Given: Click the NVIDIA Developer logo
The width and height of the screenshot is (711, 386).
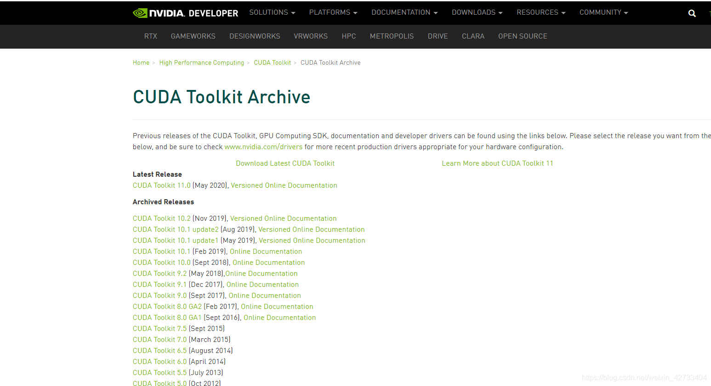Looking at the screenshot, I should (x=185, y=13).
